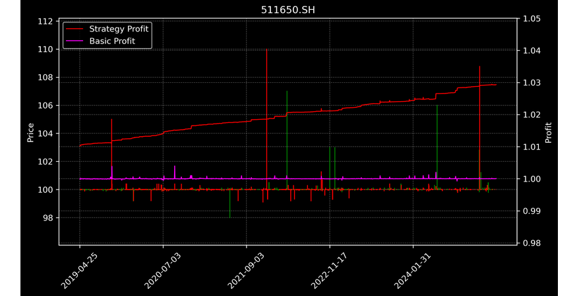Click the green spike dropping to 98

tap(229, 204)
